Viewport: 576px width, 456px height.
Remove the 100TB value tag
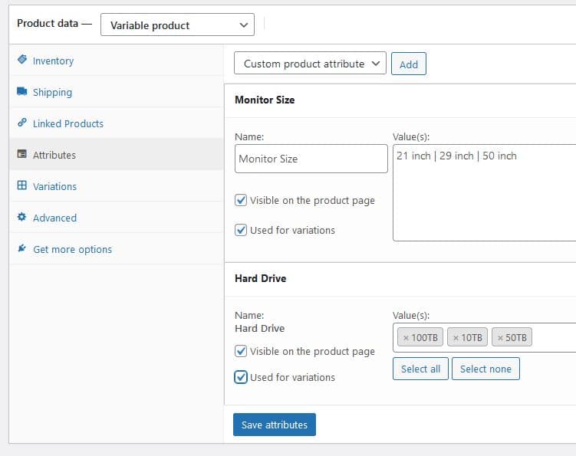[x=406, y=338]
